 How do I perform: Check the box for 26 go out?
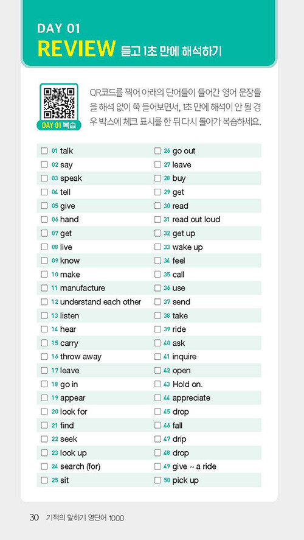click(x=157, y=151)
